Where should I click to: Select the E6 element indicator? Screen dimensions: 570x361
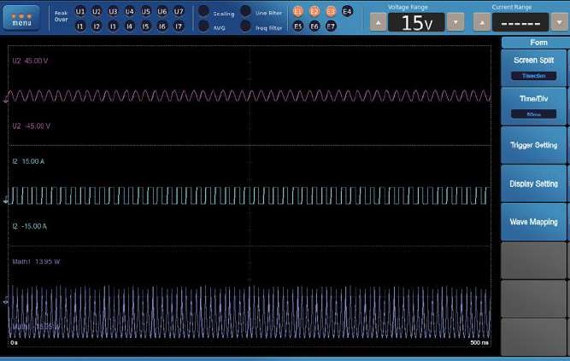pyautogui.click(x=314, y=26)
